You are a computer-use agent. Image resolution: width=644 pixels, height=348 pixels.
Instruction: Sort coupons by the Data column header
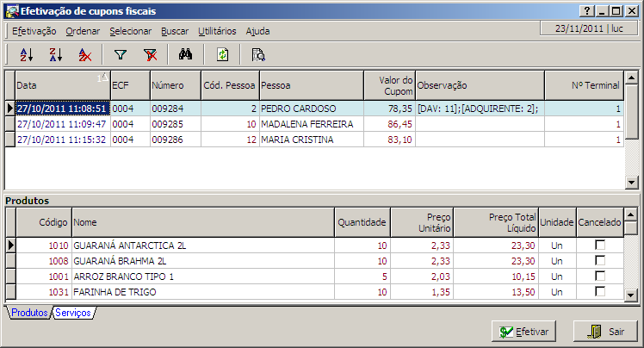pos(60,85)
